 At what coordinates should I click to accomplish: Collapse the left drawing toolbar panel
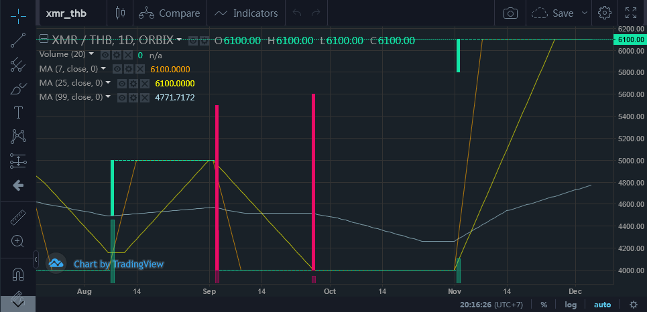click(36, 260)
